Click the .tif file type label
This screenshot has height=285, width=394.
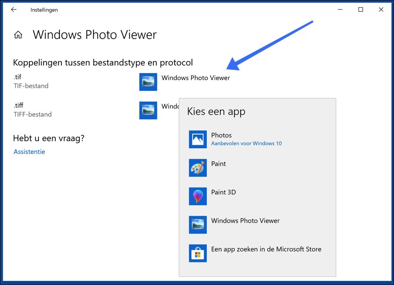(x=17, y=77)
